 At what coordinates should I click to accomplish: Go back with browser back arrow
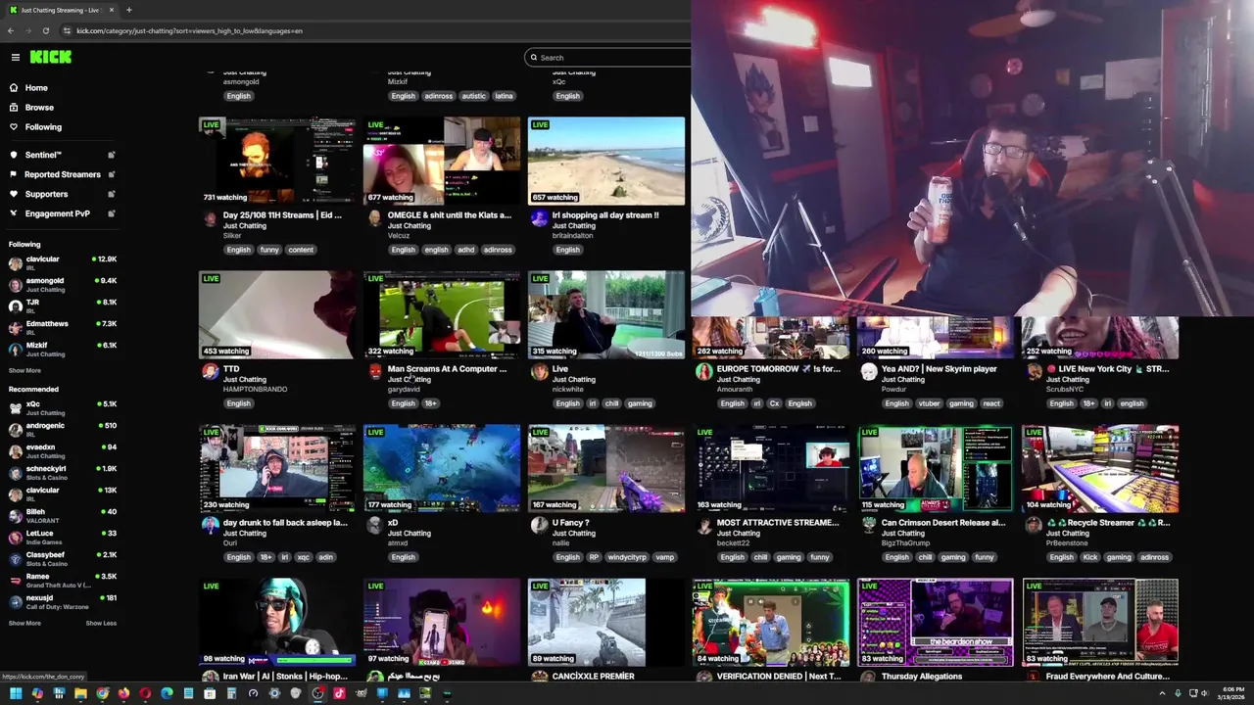tap(11, 30)
